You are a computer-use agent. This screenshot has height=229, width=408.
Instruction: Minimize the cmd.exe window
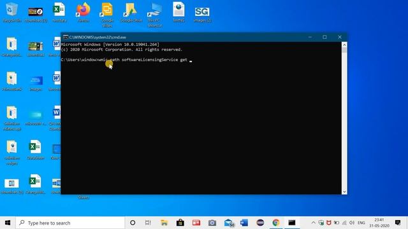pos(310,37)
